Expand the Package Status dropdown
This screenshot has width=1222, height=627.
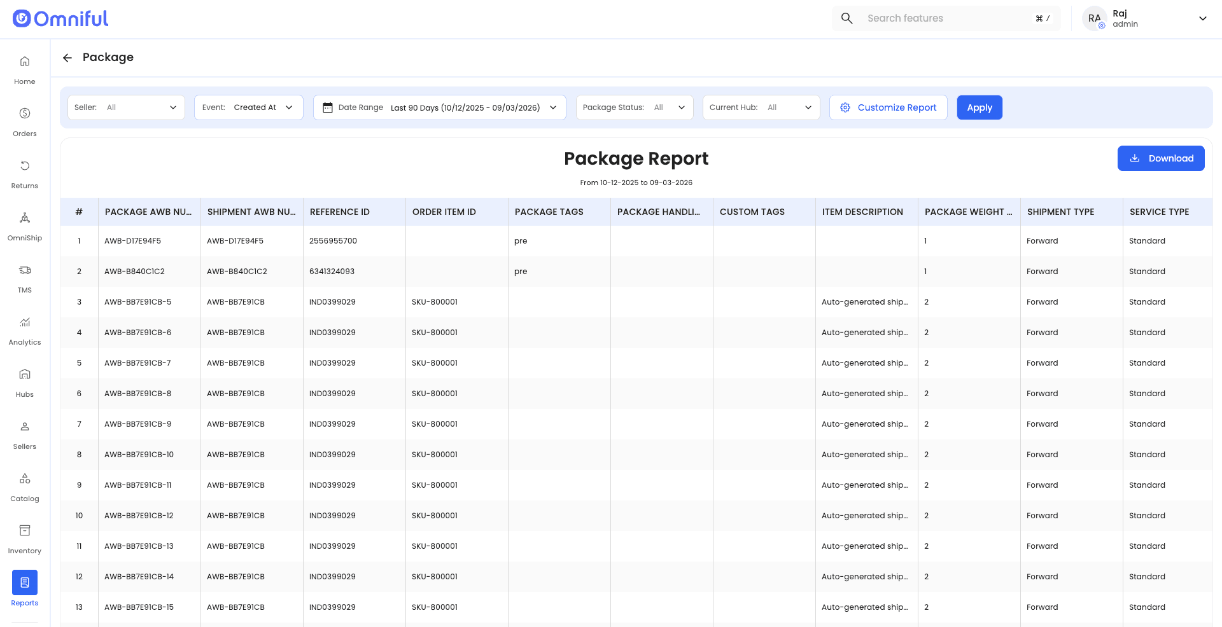634,107
